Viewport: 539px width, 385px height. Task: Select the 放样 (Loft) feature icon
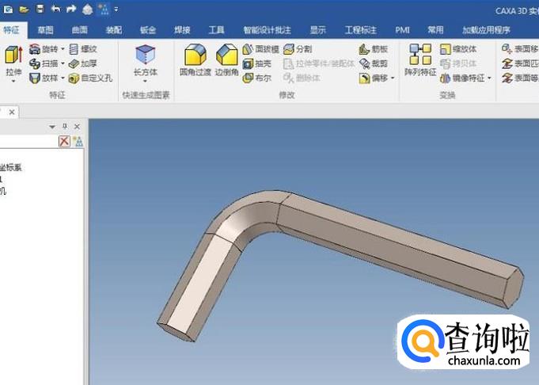tap(35, 78)
